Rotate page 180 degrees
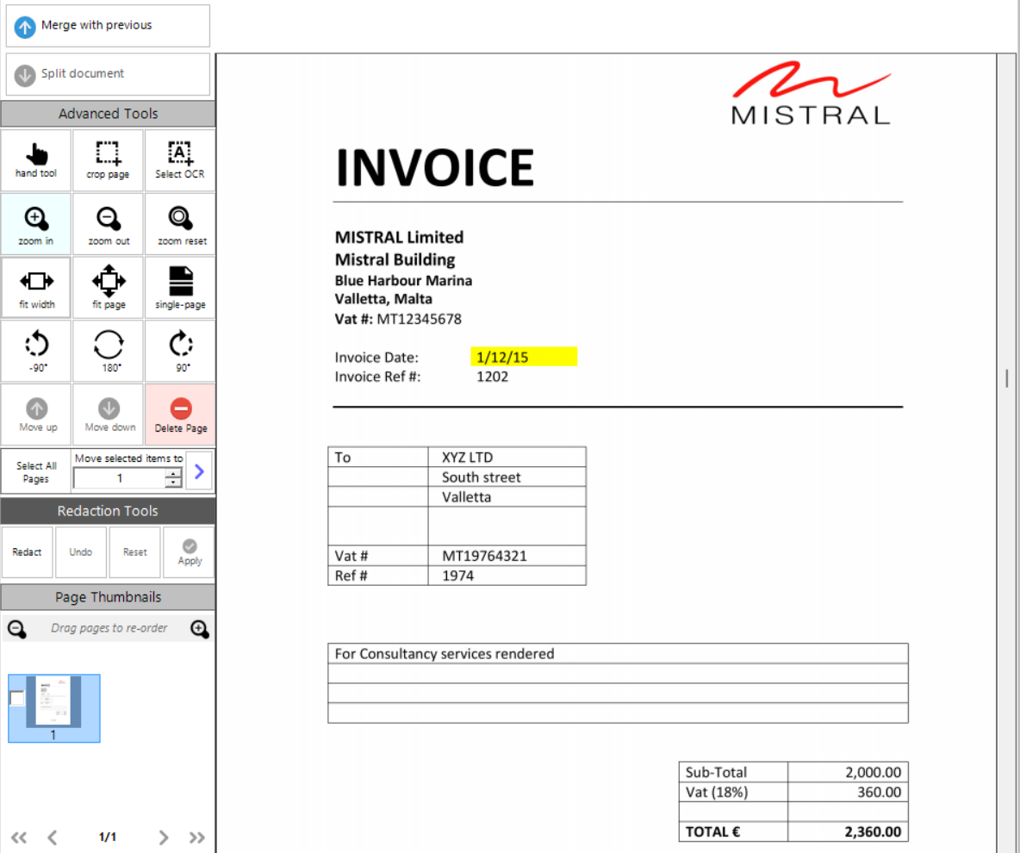The width and height of the screenshot is (1020, 853). pyautogui.click(x=108, y=351)
